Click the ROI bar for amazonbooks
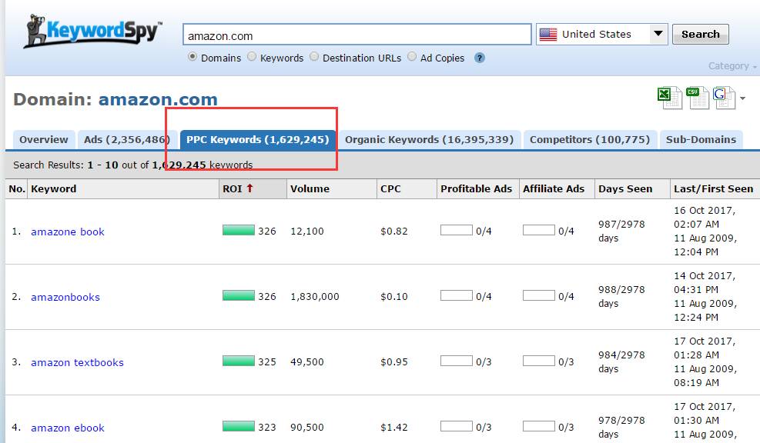 239,295
